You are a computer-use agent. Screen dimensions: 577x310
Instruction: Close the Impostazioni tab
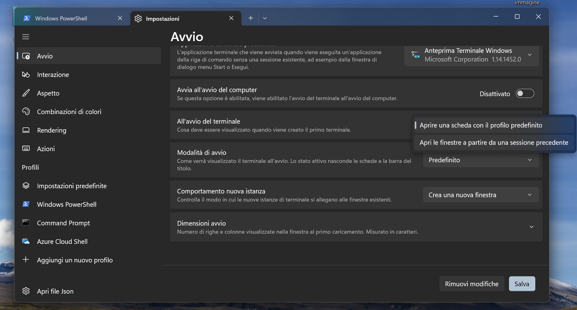tap(231, 18)
